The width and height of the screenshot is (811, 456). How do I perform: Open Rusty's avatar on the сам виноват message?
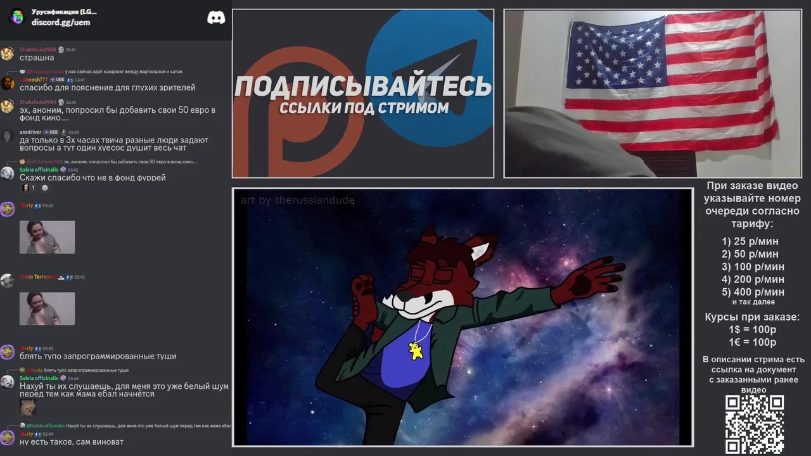[7, 438]
